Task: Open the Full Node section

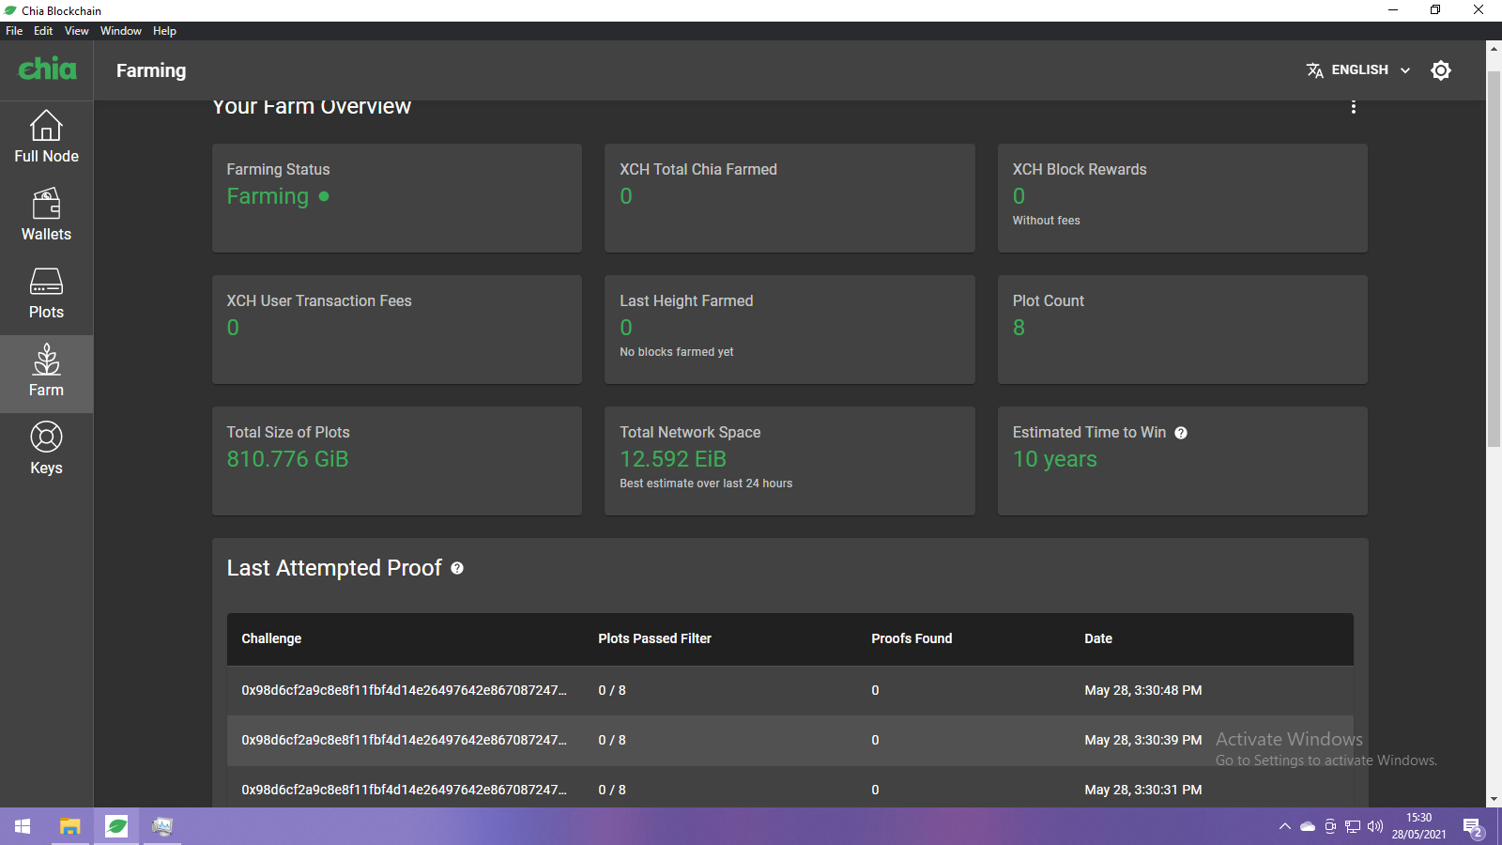Action: (46, 137)
